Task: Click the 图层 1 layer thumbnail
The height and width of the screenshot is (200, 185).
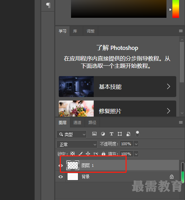Action: [73, 165]
